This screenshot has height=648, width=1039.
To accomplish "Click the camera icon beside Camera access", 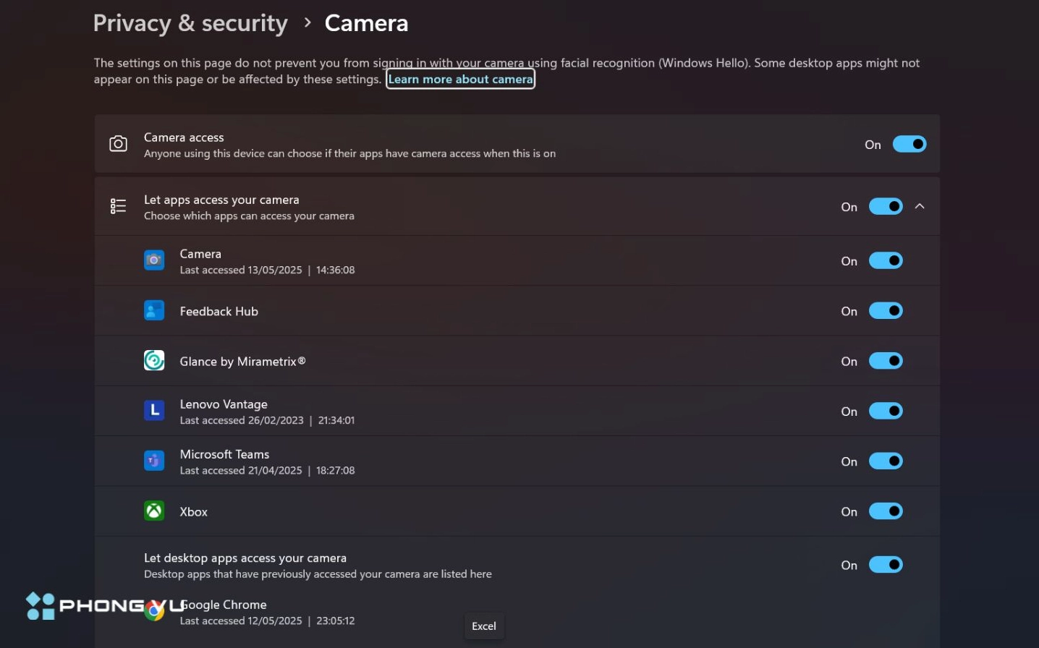I will tap(118, 144).
